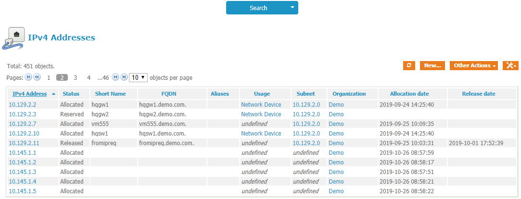Open subnet 10.129.2.0 for hqgw1
The image size is (521, 199).
tap(306, 105)
